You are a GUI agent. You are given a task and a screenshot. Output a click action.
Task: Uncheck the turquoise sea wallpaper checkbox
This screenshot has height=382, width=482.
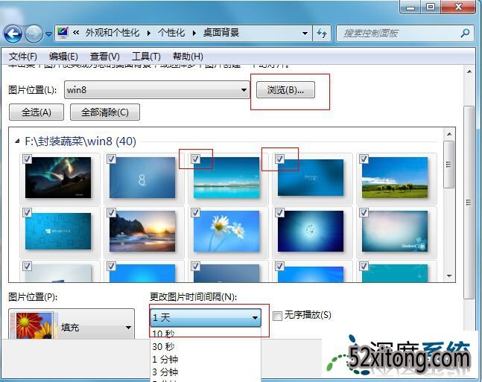coord(195,159)
